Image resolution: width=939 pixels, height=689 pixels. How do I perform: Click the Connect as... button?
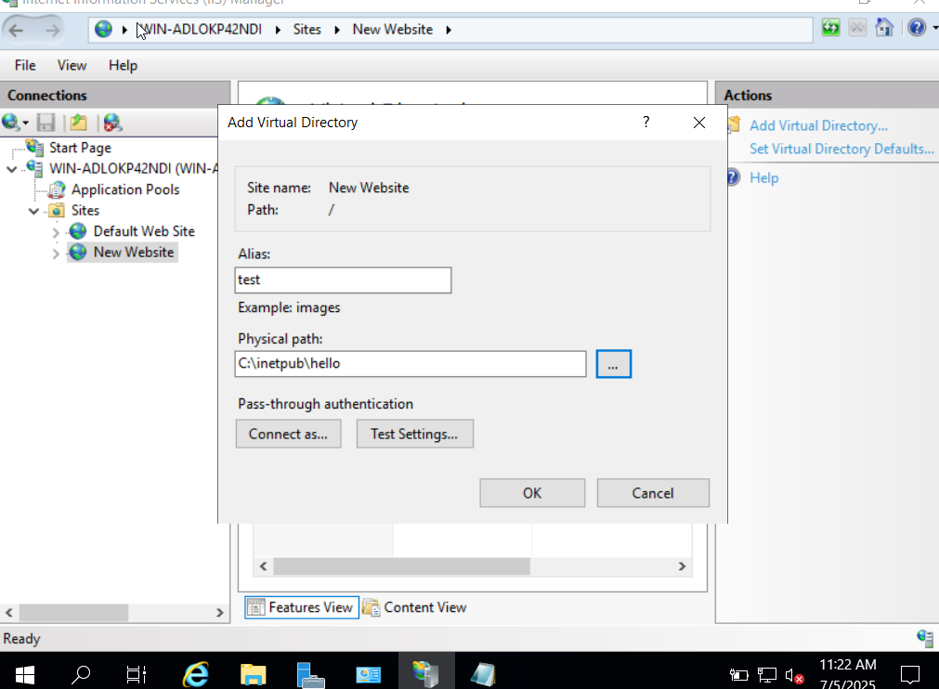coord(288,434)
